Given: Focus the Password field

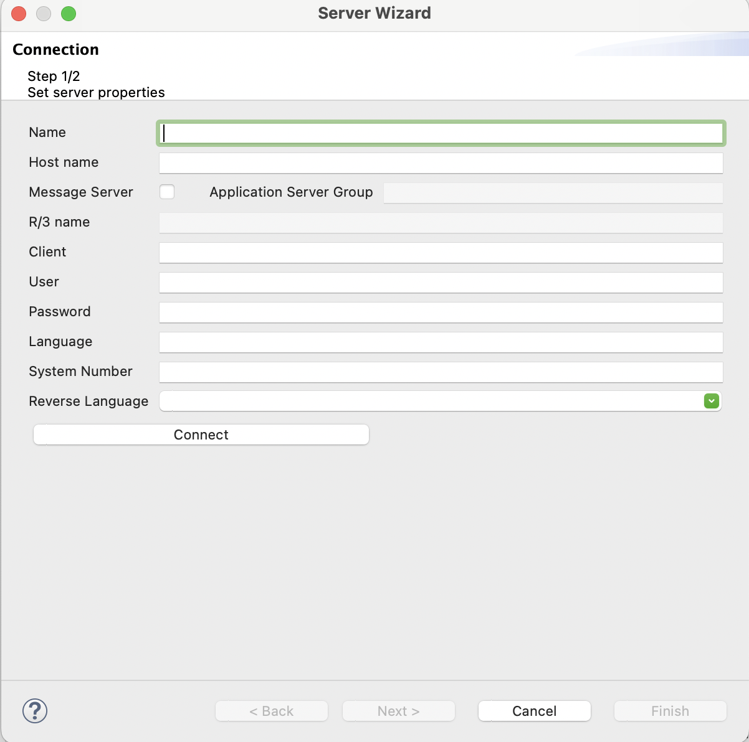Looking at the screenshot, I should [441, 312].
